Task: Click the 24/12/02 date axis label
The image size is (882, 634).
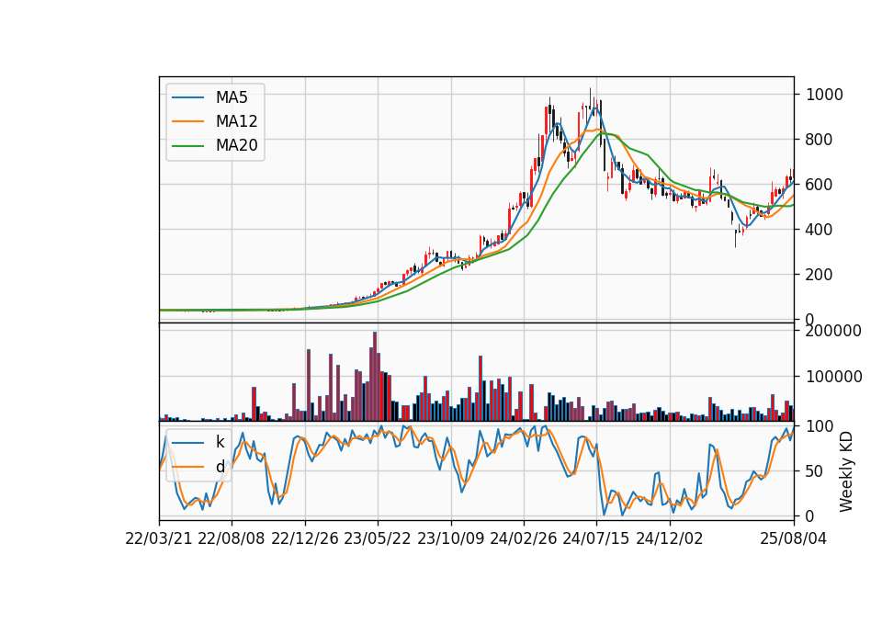Action: [x=670, y=538]
